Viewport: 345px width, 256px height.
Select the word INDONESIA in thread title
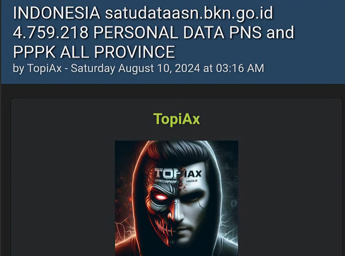point(57,13)
